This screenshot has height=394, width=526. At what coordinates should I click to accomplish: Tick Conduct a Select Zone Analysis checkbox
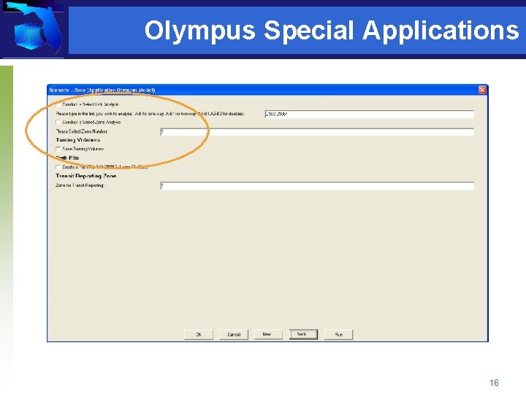point(58,123)
